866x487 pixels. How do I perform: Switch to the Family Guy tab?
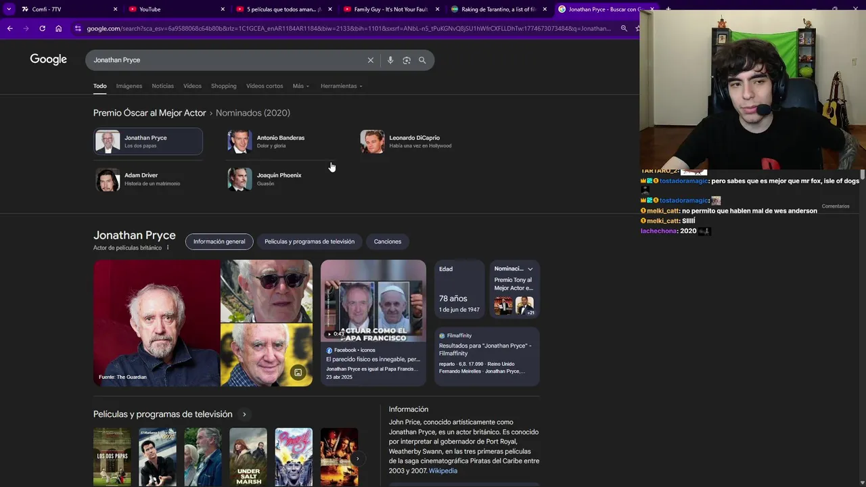[391, 9]
